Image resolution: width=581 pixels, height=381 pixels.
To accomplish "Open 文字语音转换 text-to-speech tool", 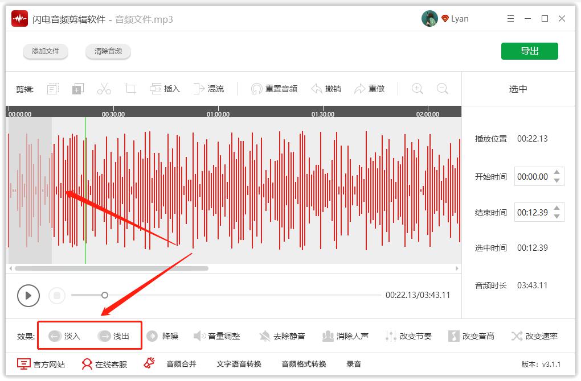I will [x=239, y=364].
